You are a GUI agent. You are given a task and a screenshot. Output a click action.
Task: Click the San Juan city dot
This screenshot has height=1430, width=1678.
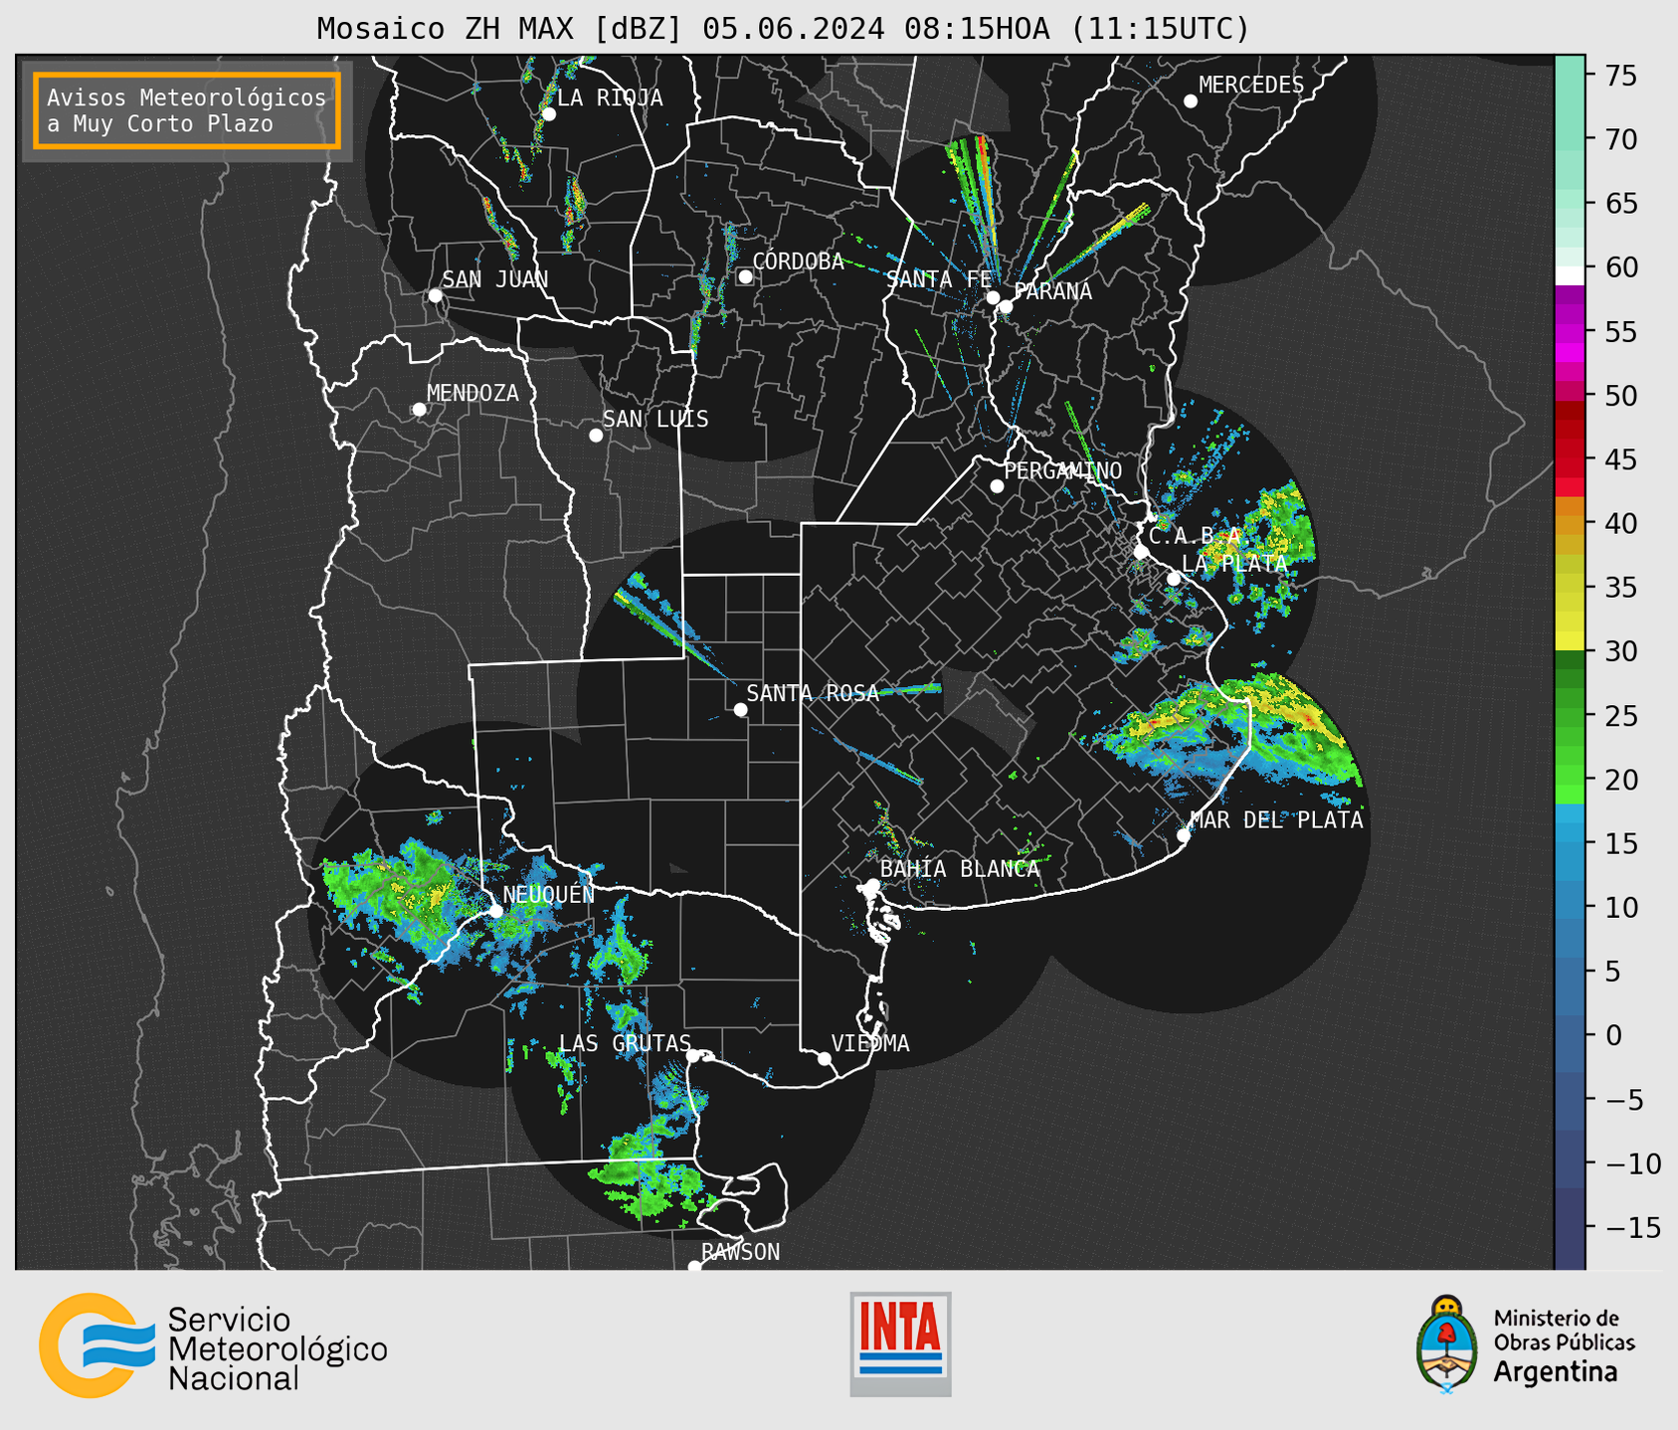tap(435, 295)
